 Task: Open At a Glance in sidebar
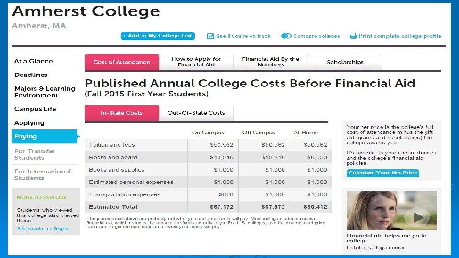[33, 61]
